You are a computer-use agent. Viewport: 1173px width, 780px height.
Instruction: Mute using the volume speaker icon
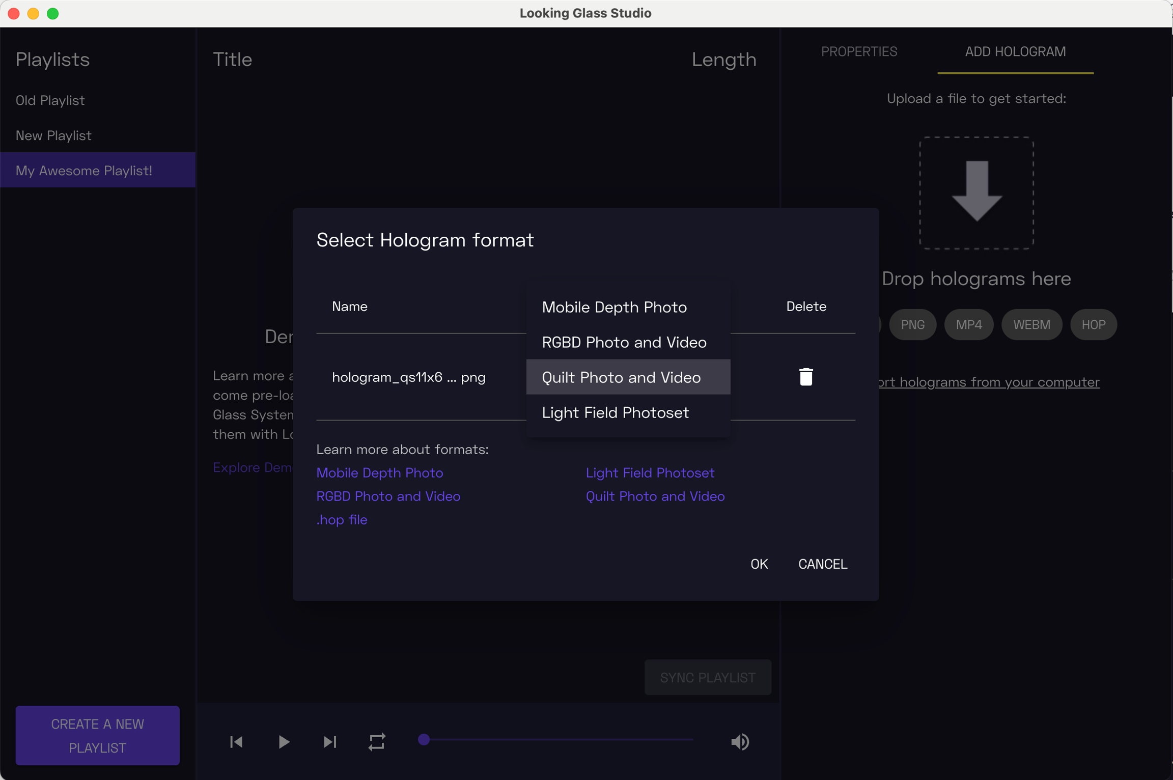tap(740, 742)
